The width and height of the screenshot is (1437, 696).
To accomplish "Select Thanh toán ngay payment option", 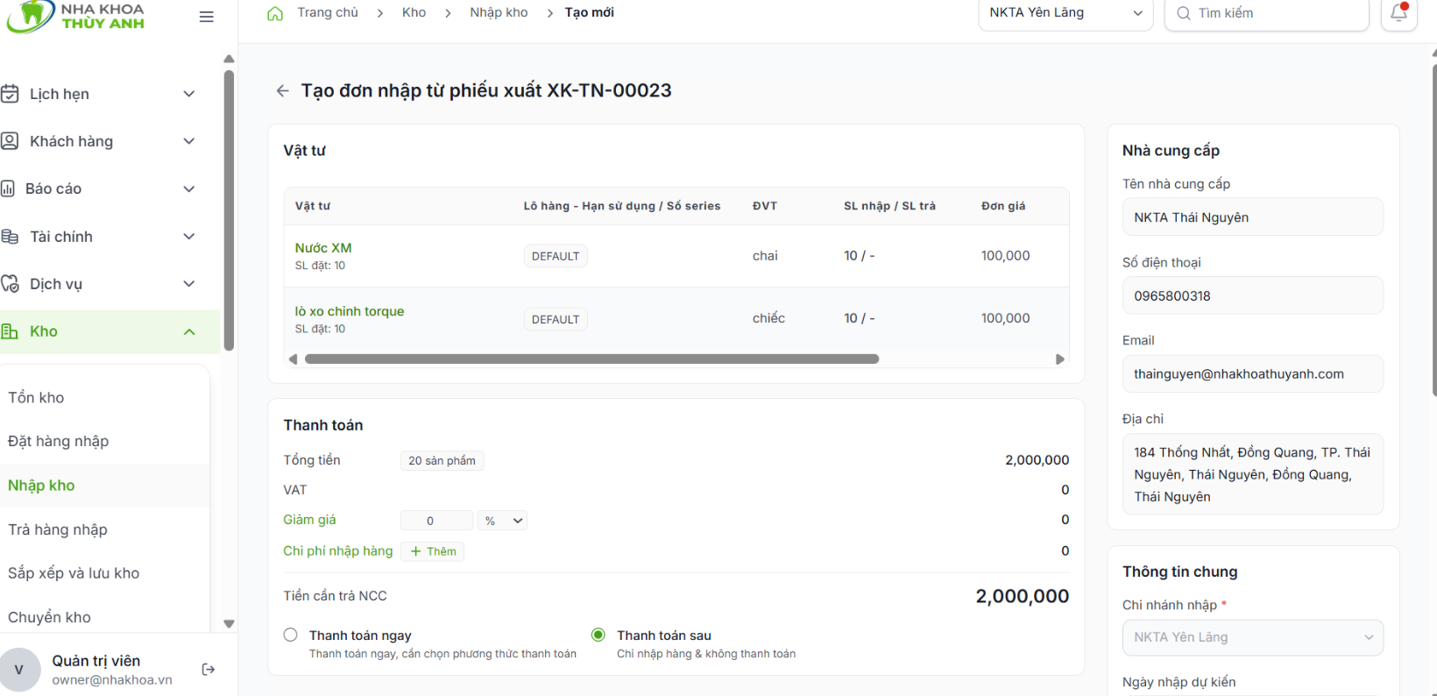I will point(291,635).
